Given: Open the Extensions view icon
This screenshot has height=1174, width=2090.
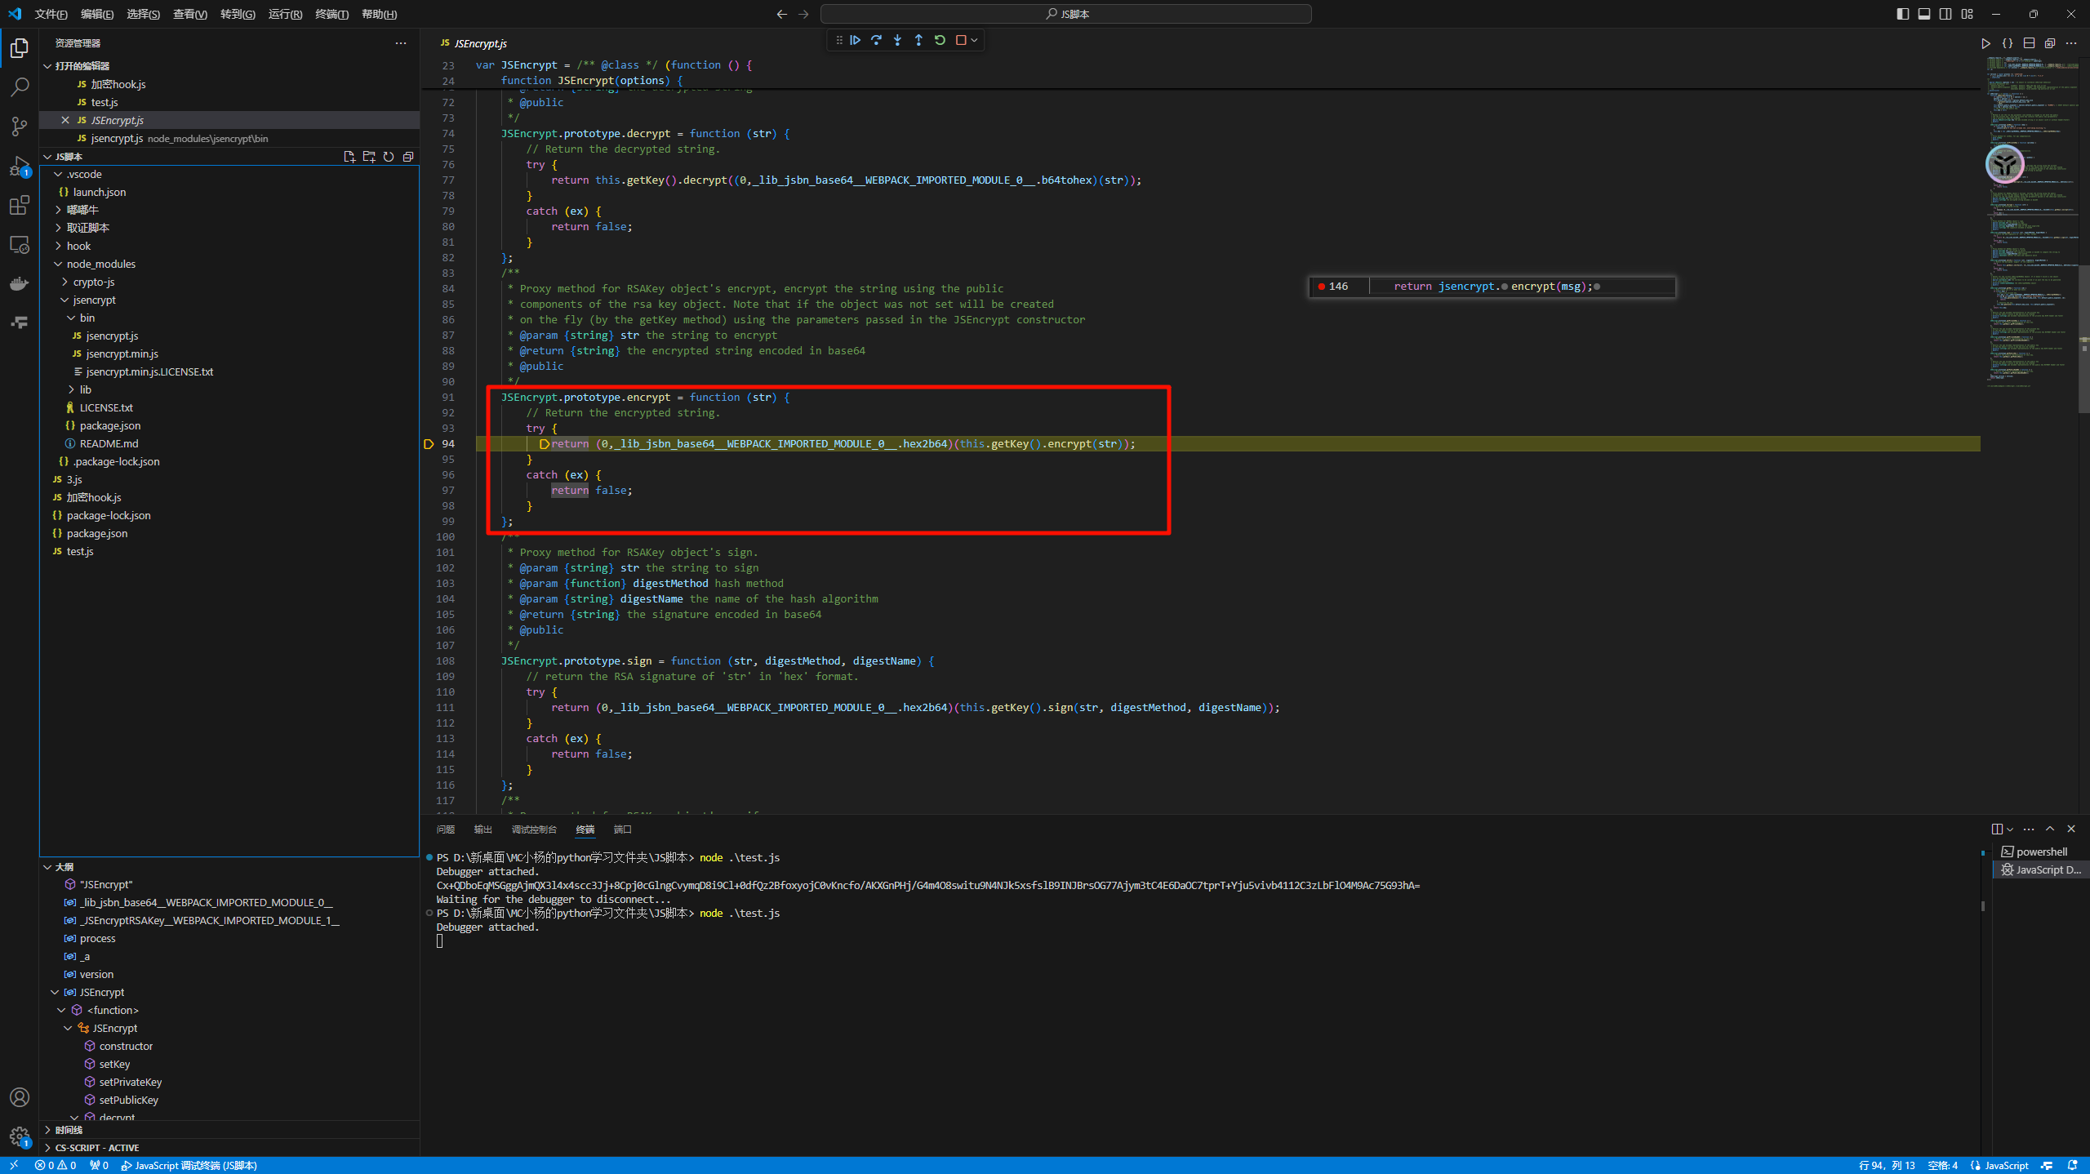Looking at the screenshot, I should click(20, 205).
